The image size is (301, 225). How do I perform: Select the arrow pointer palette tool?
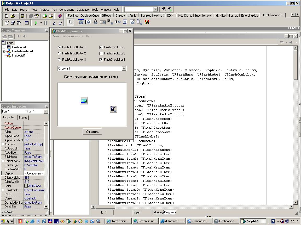point(71,22)
